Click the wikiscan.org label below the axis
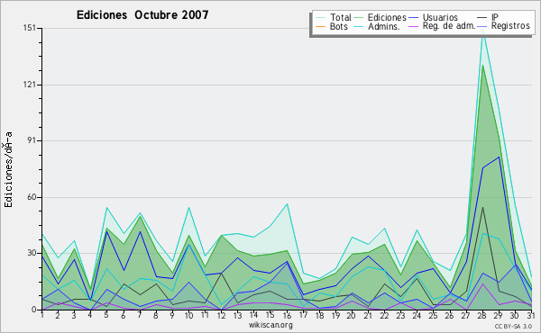This screenshot has height=333, width=541. 270,325
